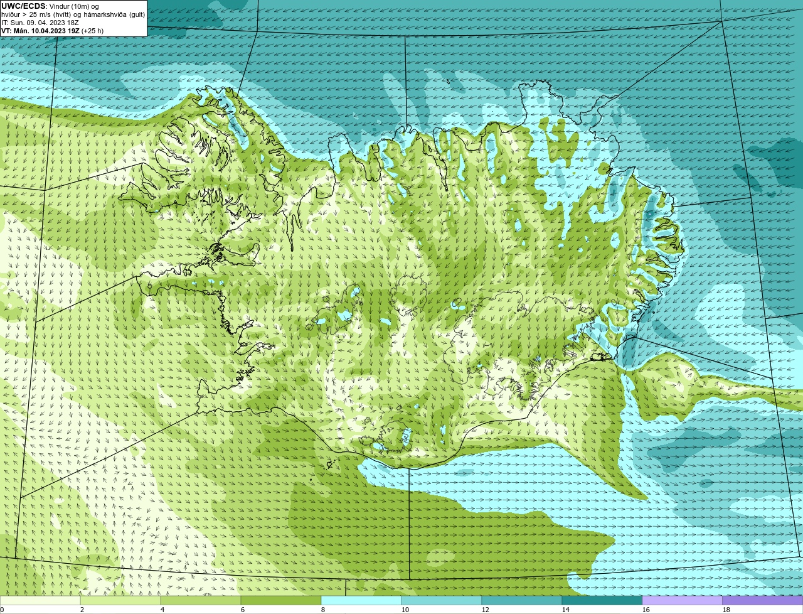Image resolution: width=803 pixels, height=614 pixels.
Task: Click the "0" label on the wind scale
Action: tap(3, 610)
